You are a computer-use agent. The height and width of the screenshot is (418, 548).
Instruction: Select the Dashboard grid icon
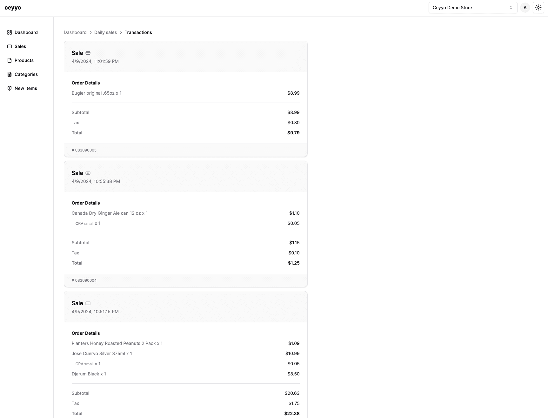coord(9,32)
